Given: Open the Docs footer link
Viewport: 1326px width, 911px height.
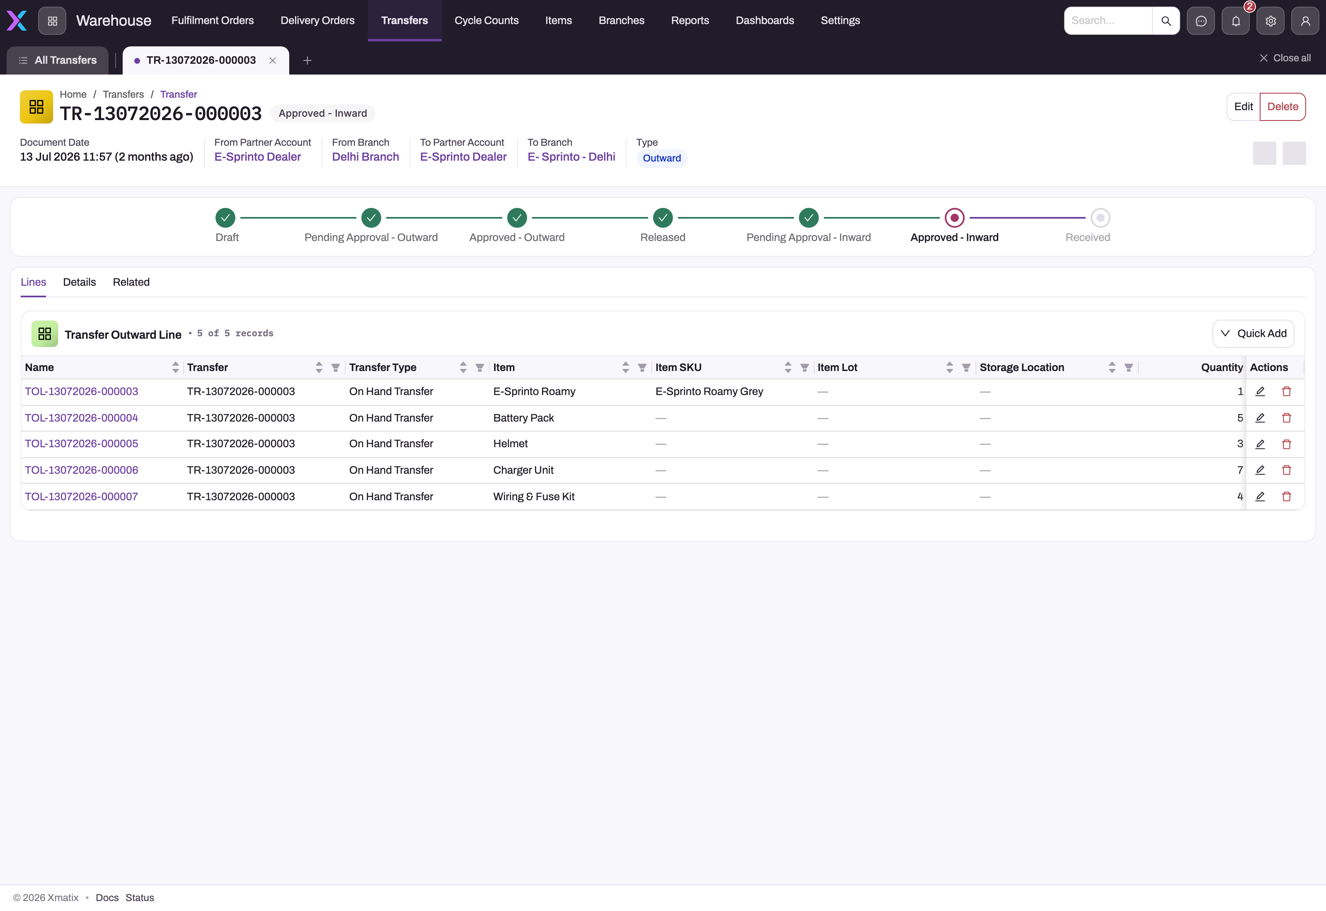Looking at the screenshot, I should coord(107,898).
